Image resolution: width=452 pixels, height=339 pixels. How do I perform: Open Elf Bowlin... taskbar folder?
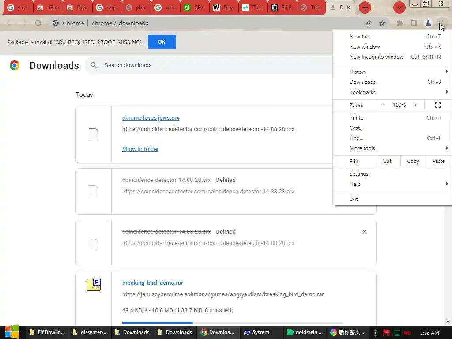coord(47,332)
